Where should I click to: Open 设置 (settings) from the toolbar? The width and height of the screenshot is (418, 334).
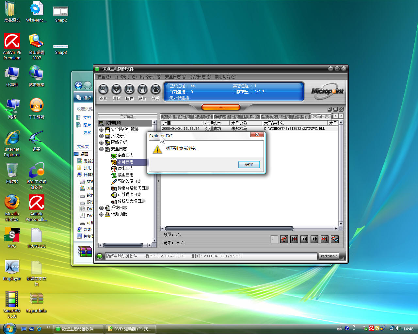click(142, 89)
